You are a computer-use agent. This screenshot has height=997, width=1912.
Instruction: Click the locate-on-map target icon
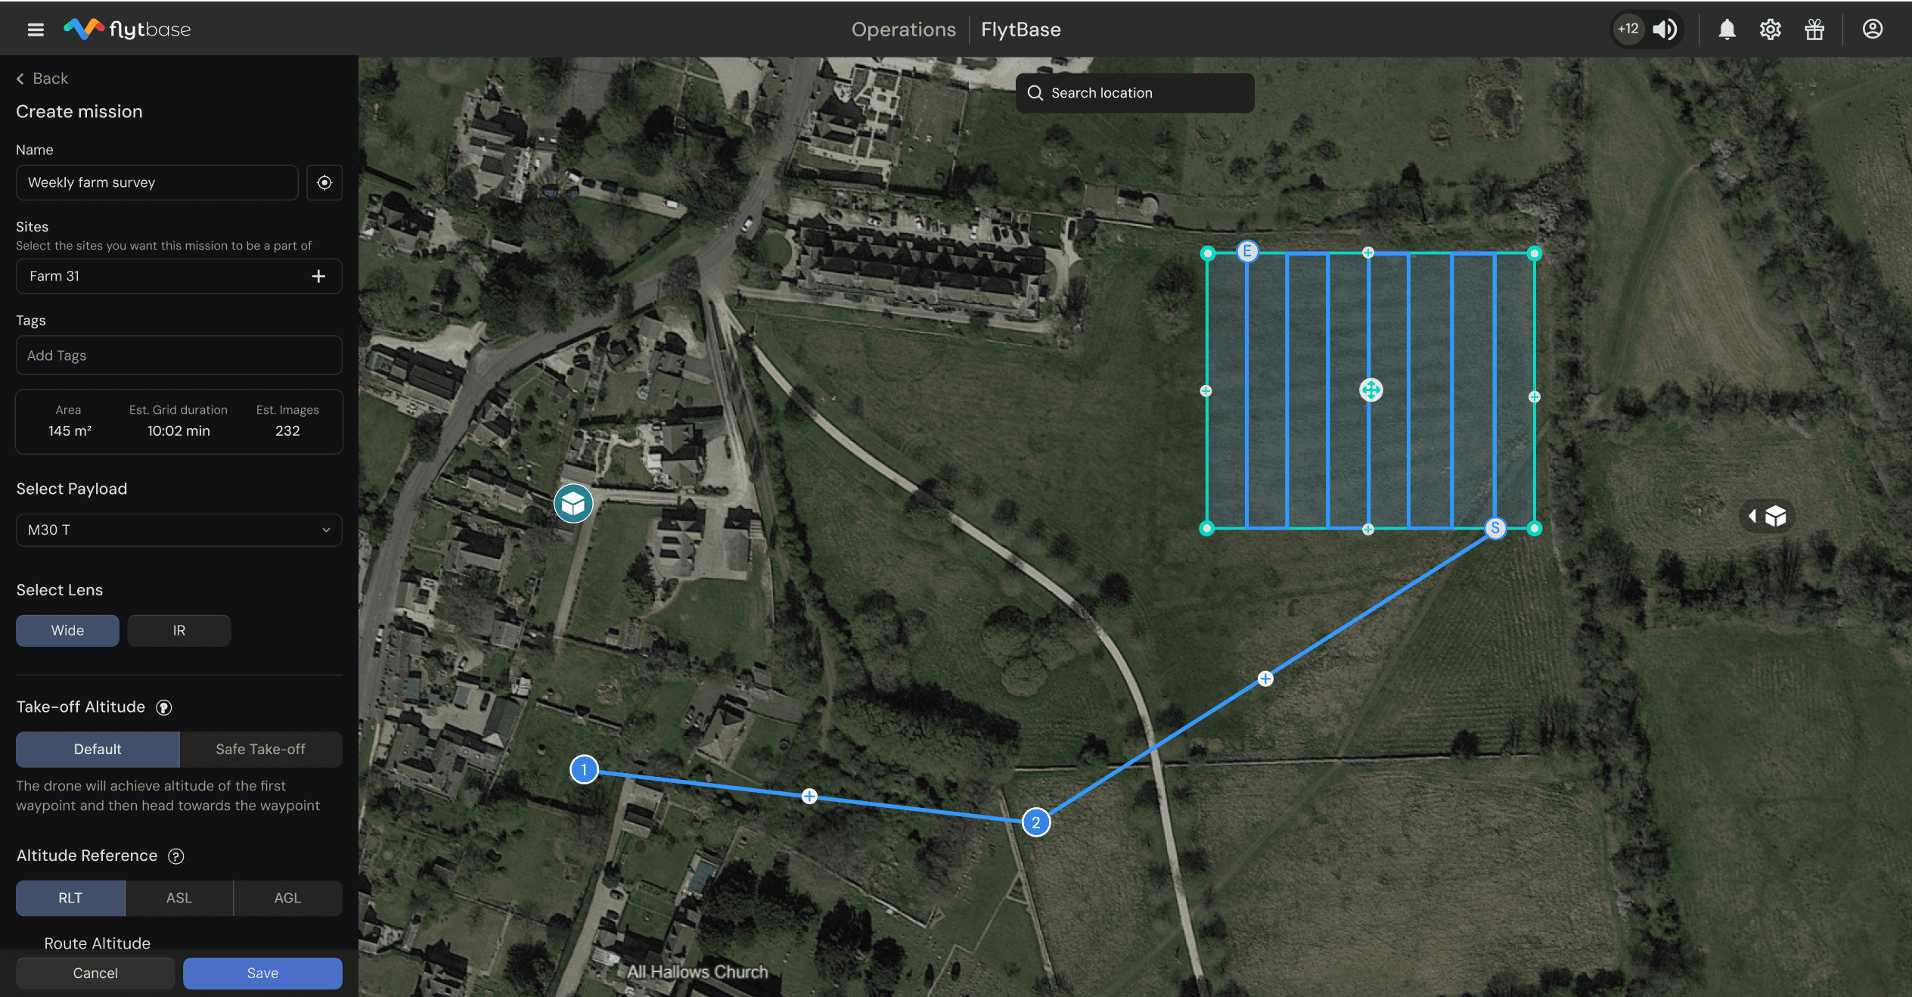pos(324,182)
